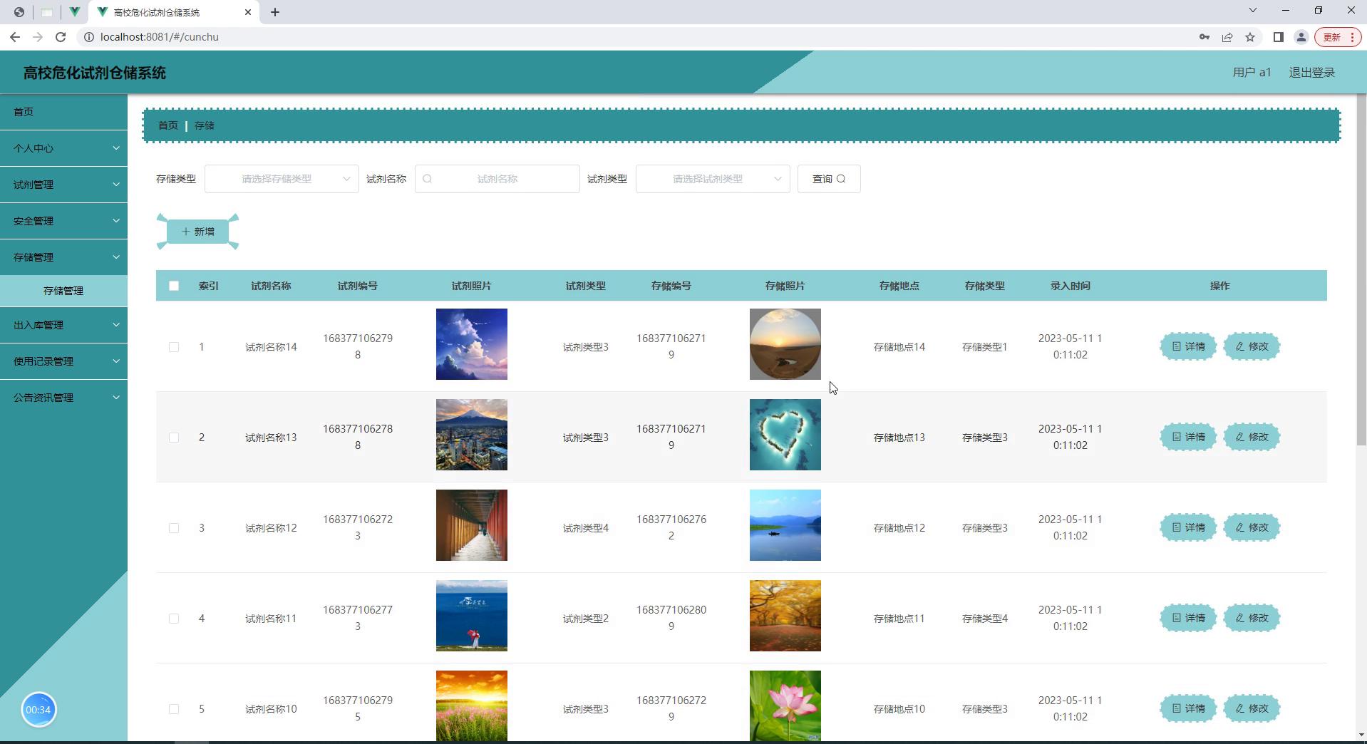Click the 更新 browser update button
Image resolution: width=1367 pixels, height=744 pixels.
click(1338, 37)
